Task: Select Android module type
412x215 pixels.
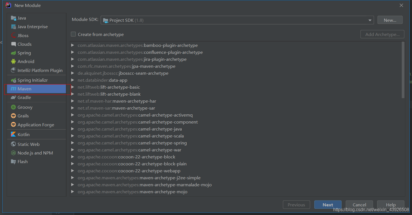Action: (x=37, y=62)
